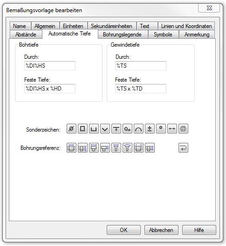Insert the arc length symbol
The width and height of the screenshot is (226, 246).
click(138, 129)
